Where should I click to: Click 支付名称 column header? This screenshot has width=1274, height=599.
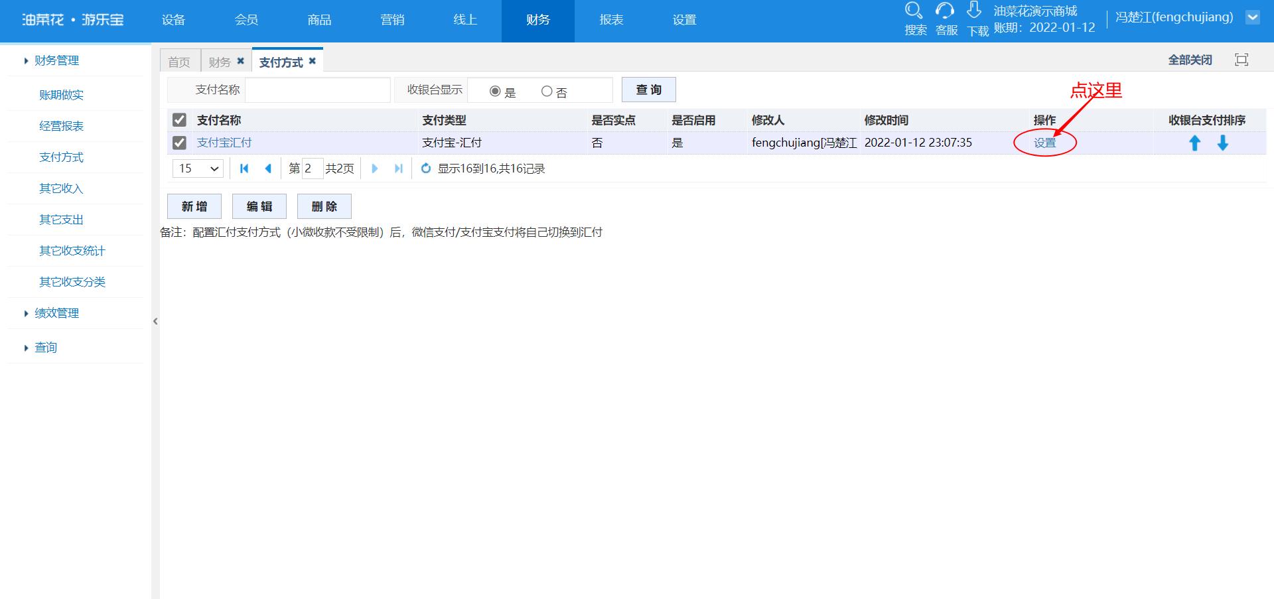[x=219, y=120]
